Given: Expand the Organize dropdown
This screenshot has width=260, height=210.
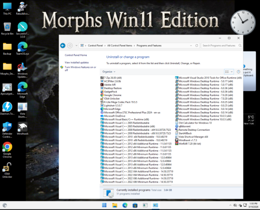Looking at the screenshot, I should pyautogui.click(x=109, y=71).
